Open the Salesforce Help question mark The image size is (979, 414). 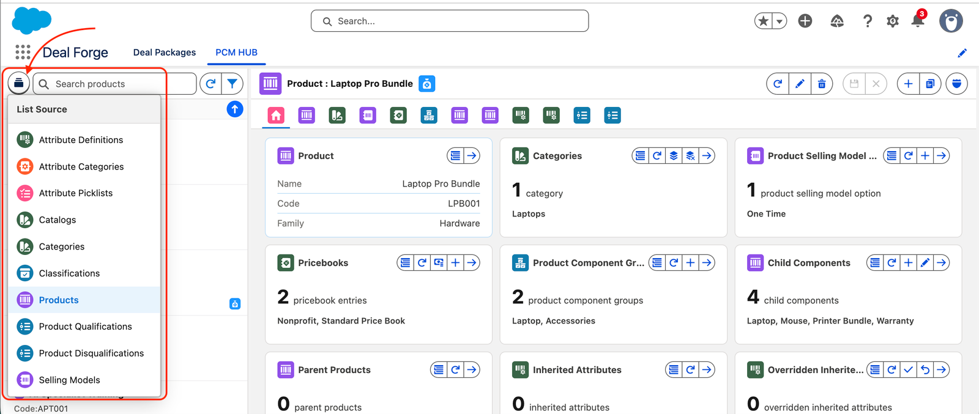868,21
